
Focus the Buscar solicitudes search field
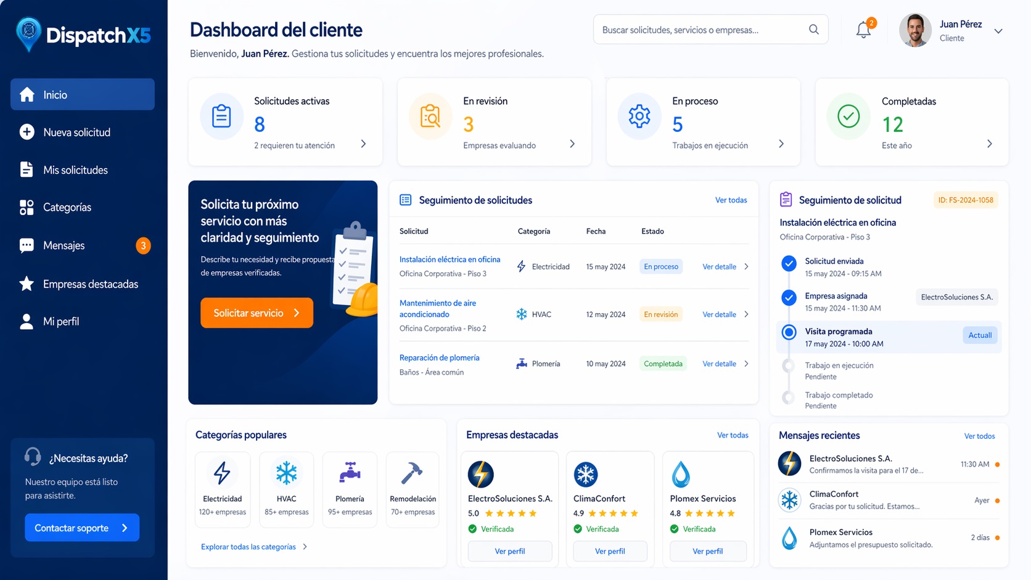pos(700,30)
